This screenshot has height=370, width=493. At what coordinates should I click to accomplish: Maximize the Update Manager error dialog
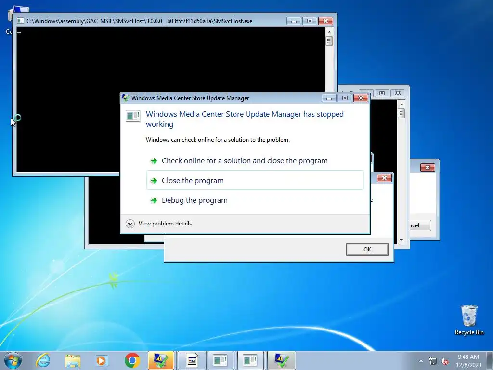(345, 98)
